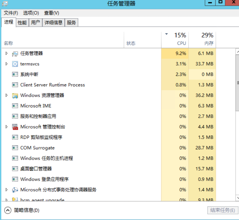Select the Microsoft IME process name
239x220 pixels.
point(36,106)
